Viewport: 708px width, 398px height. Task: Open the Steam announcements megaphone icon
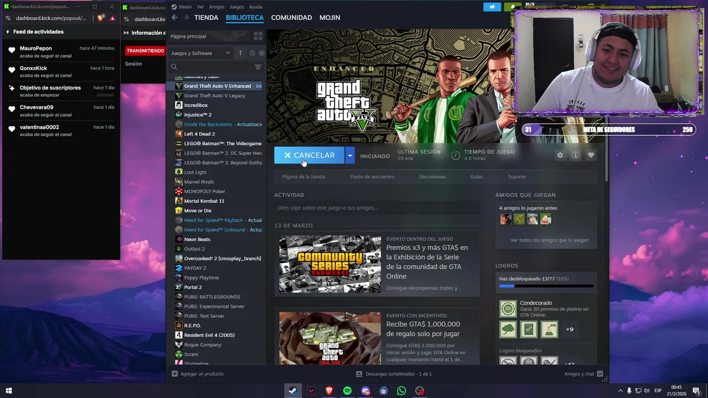pyautogui.click(x=492, y=7)
